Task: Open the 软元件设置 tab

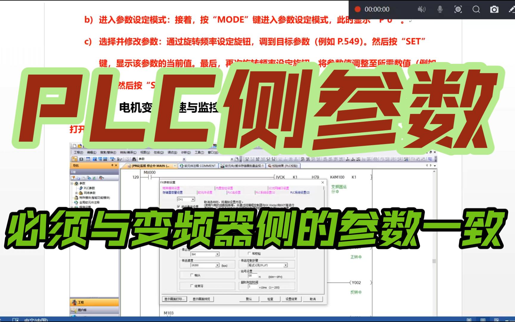Action: (205, 193)
